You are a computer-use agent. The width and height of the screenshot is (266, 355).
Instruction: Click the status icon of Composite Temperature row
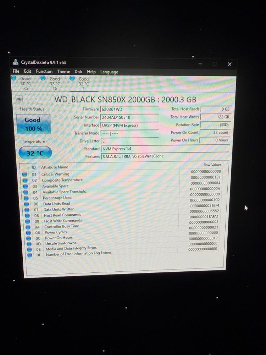(x=25, y=181)
